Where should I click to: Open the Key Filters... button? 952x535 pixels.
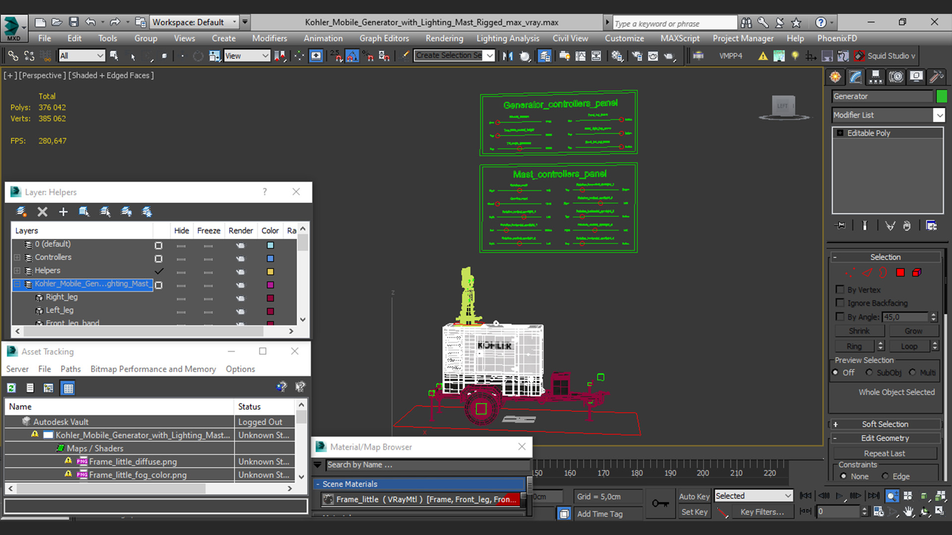(762, 512)
